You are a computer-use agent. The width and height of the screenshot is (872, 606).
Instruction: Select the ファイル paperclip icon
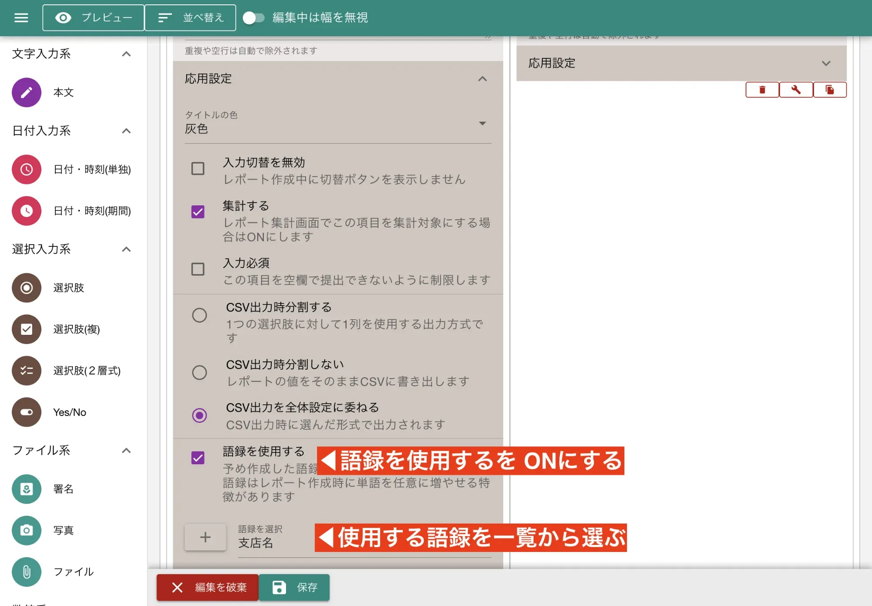click(27, 572)
